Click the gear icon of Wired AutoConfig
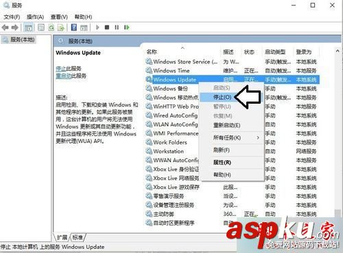 pos(149,115)
